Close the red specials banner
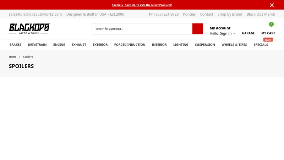The image size is (284, 160). pyautogui.click(x=272, y=5)
